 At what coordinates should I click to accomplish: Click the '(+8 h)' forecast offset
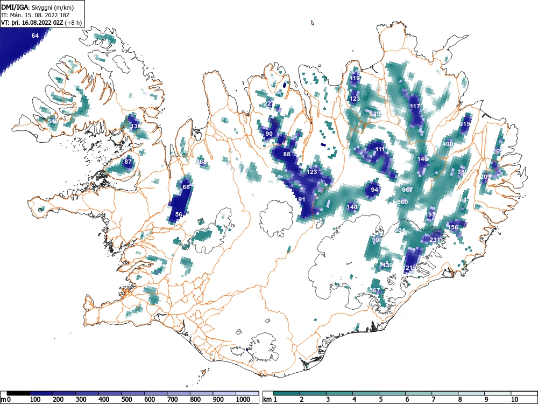[73, 23]
